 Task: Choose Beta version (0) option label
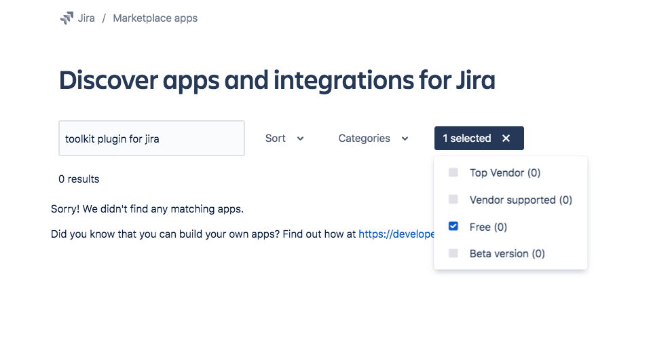[x=507, y=253]
